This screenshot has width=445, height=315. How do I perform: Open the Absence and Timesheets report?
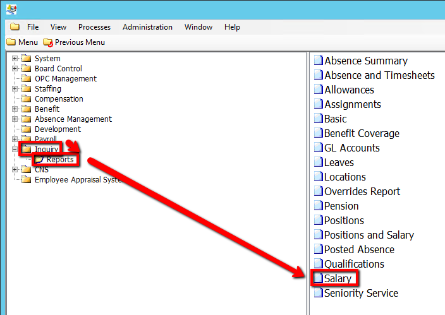tap(379, 75)
